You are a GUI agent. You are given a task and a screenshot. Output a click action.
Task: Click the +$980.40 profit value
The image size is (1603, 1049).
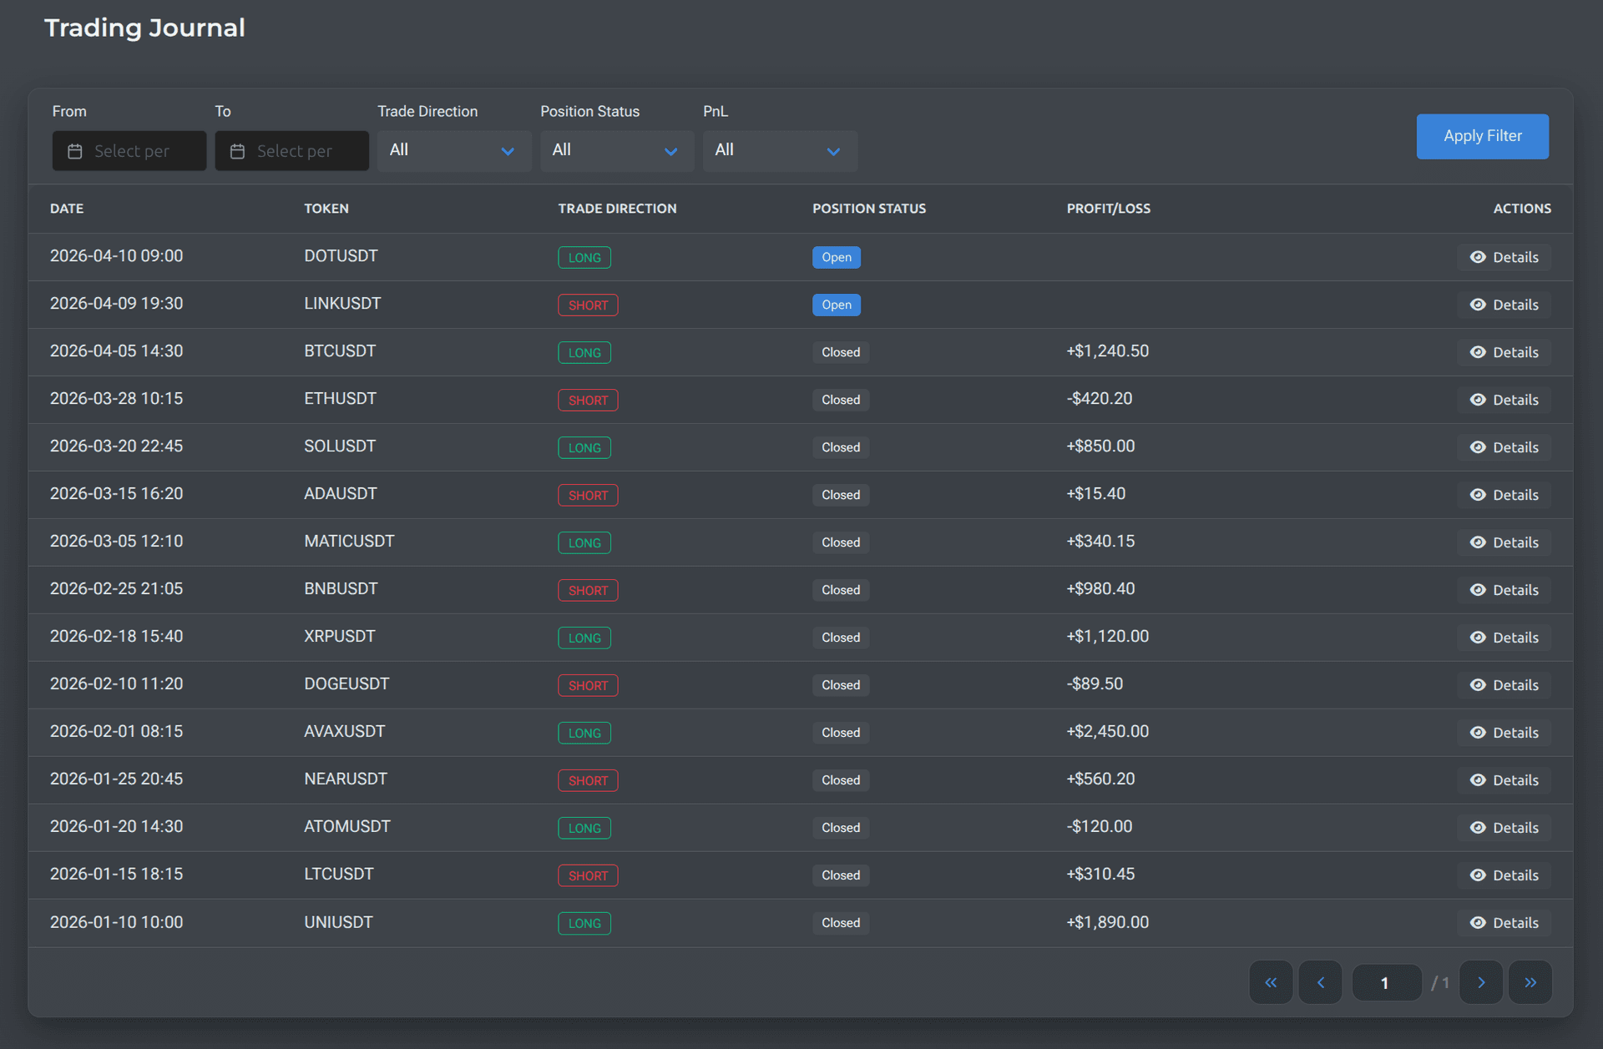(1101, 589)
